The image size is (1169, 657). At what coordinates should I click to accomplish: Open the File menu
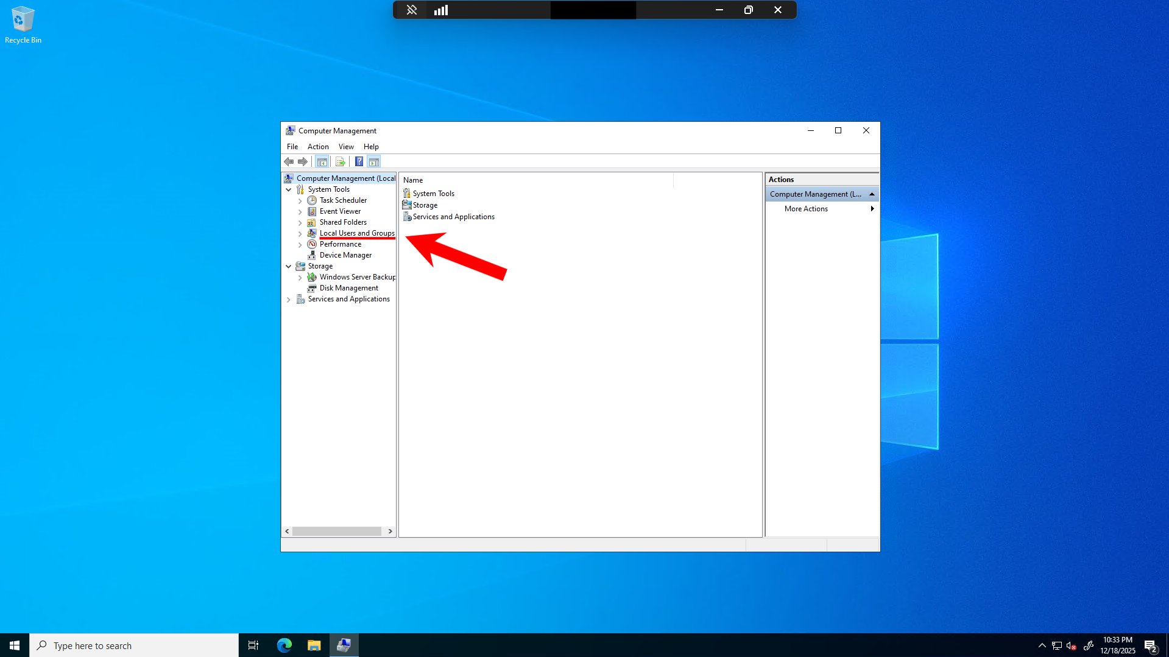[292, 147]
